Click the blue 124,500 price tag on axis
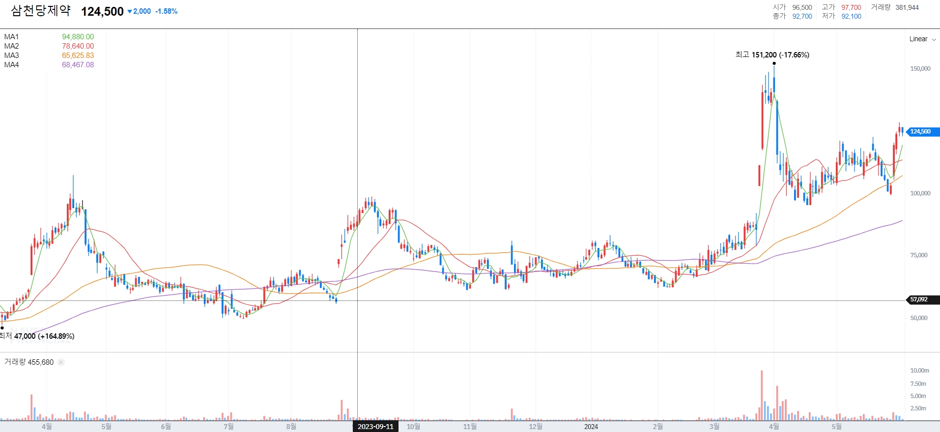 tap(922, 132)
